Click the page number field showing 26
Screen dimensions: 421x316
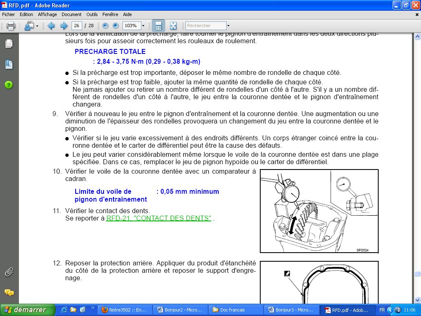click(x=77, y=26)
